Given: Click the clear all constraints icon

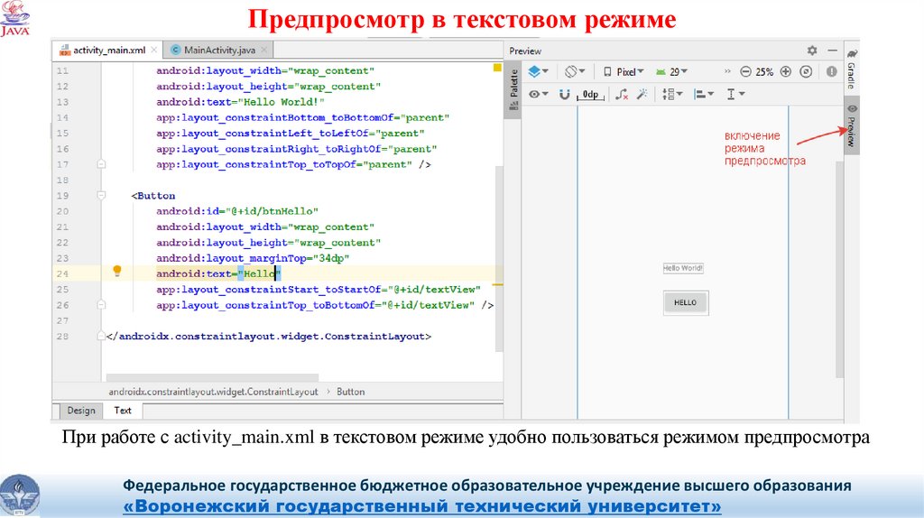Looking at the screenshot, I should tap(622, 94).
